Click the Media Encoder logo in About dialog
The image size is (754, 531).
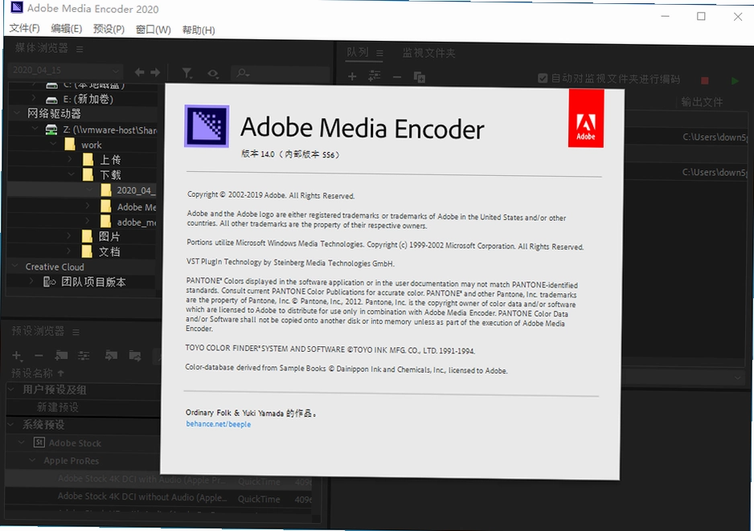pos(207,126)
